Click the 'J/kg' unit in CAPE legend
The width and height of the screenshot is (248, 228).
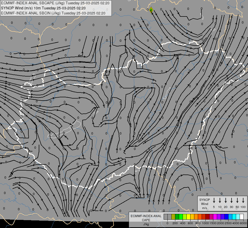coord(146,224)
